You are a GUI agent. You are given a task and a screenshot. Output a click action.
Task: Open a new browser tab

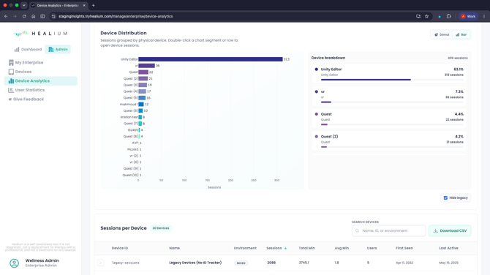(x=93, y=5)
